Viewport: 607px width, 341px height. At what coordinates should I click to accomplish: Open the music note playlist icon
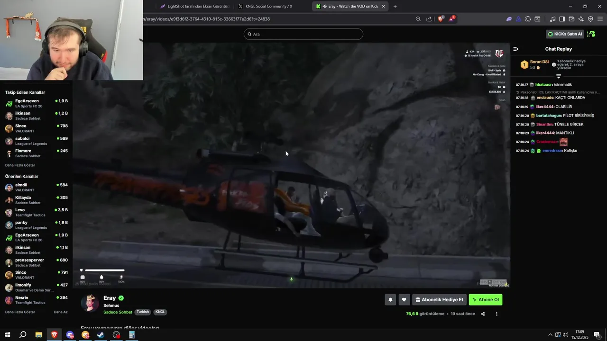click(552, 19)
